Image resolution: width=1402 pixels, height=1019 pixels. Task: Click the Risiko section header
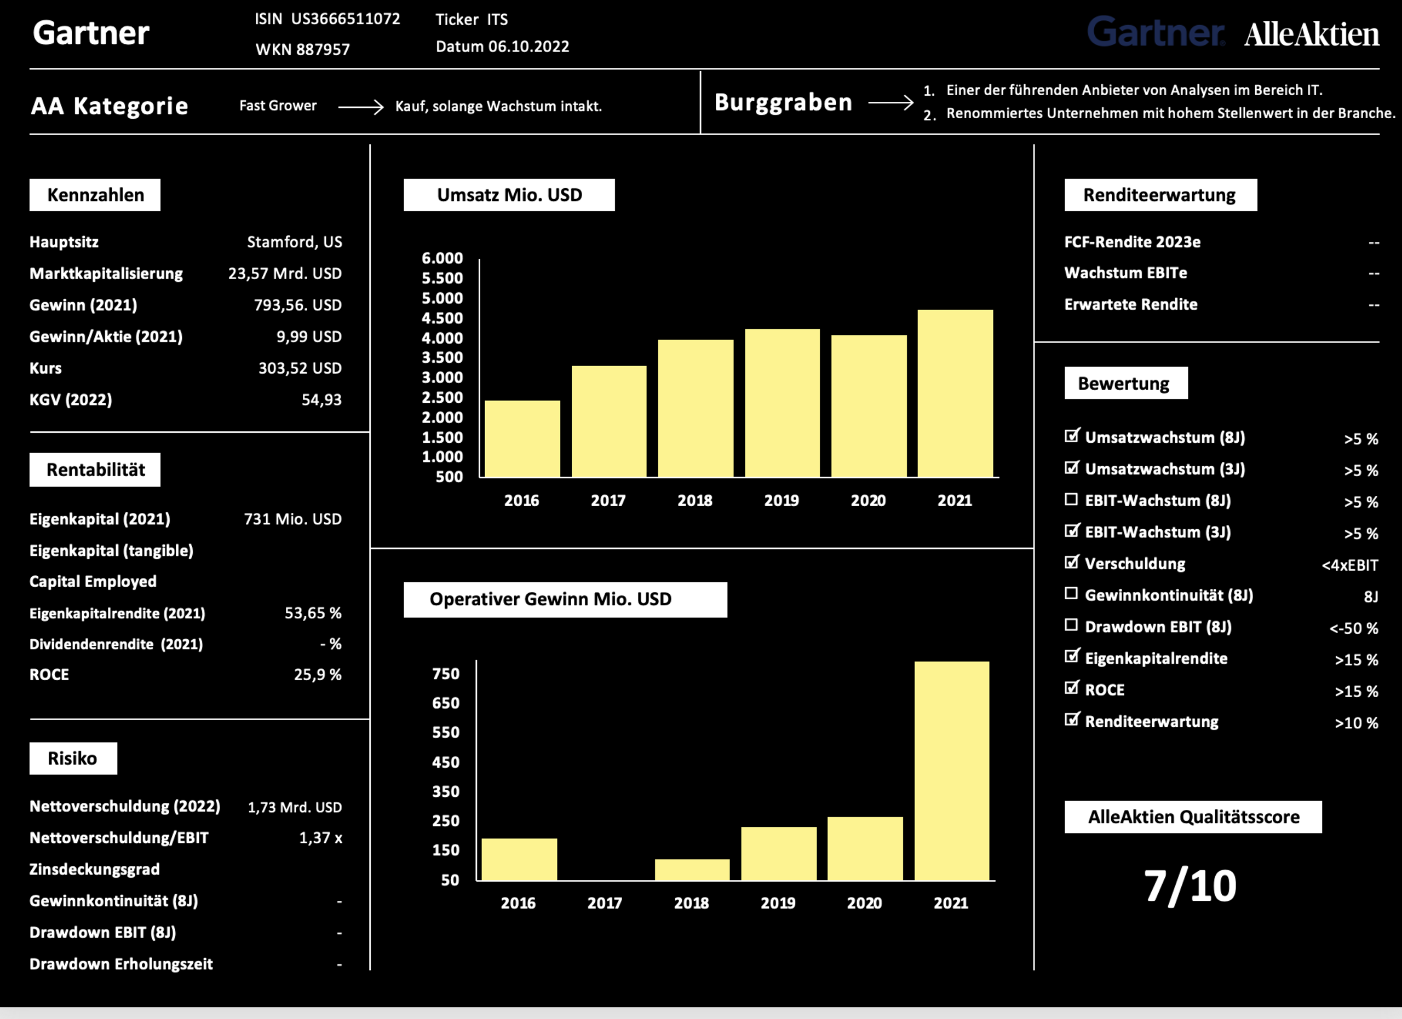tap(73, 759)
